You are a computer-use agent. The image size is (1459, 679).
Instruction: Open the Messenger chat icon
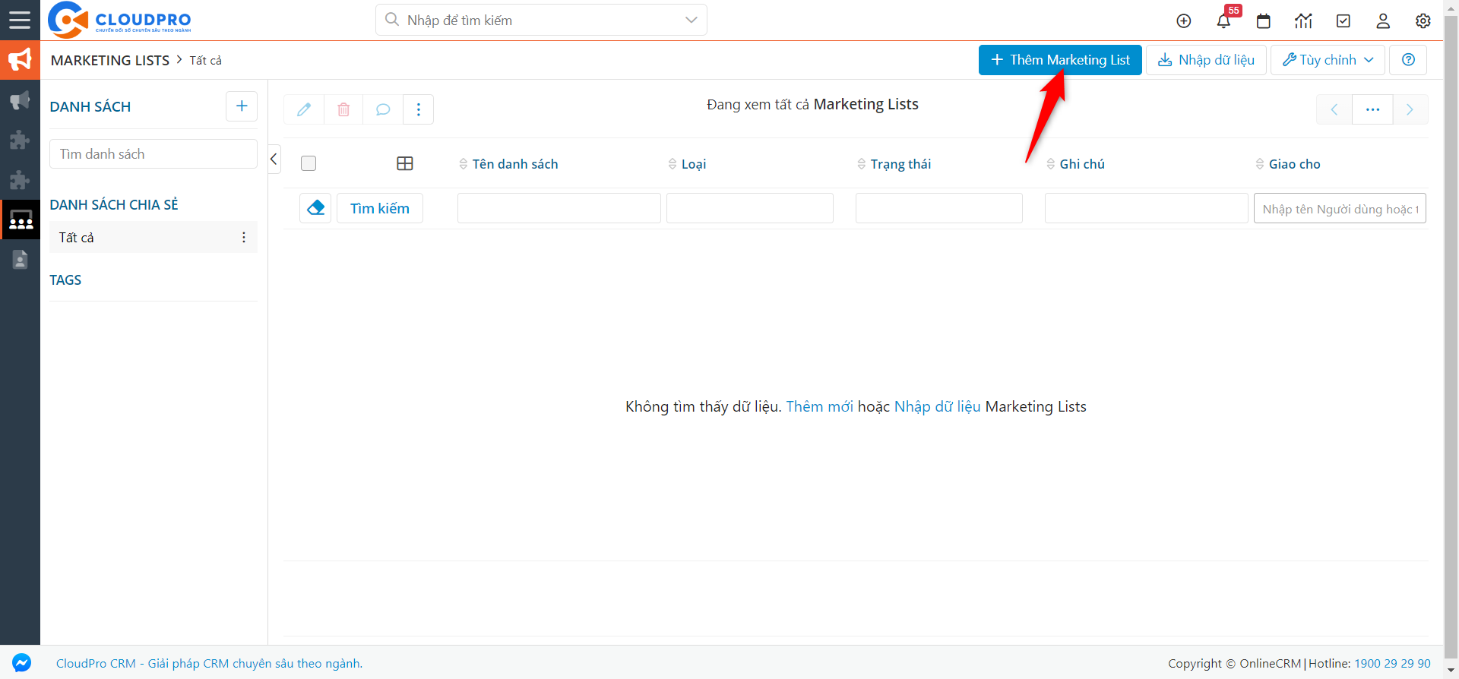(22, 663)
